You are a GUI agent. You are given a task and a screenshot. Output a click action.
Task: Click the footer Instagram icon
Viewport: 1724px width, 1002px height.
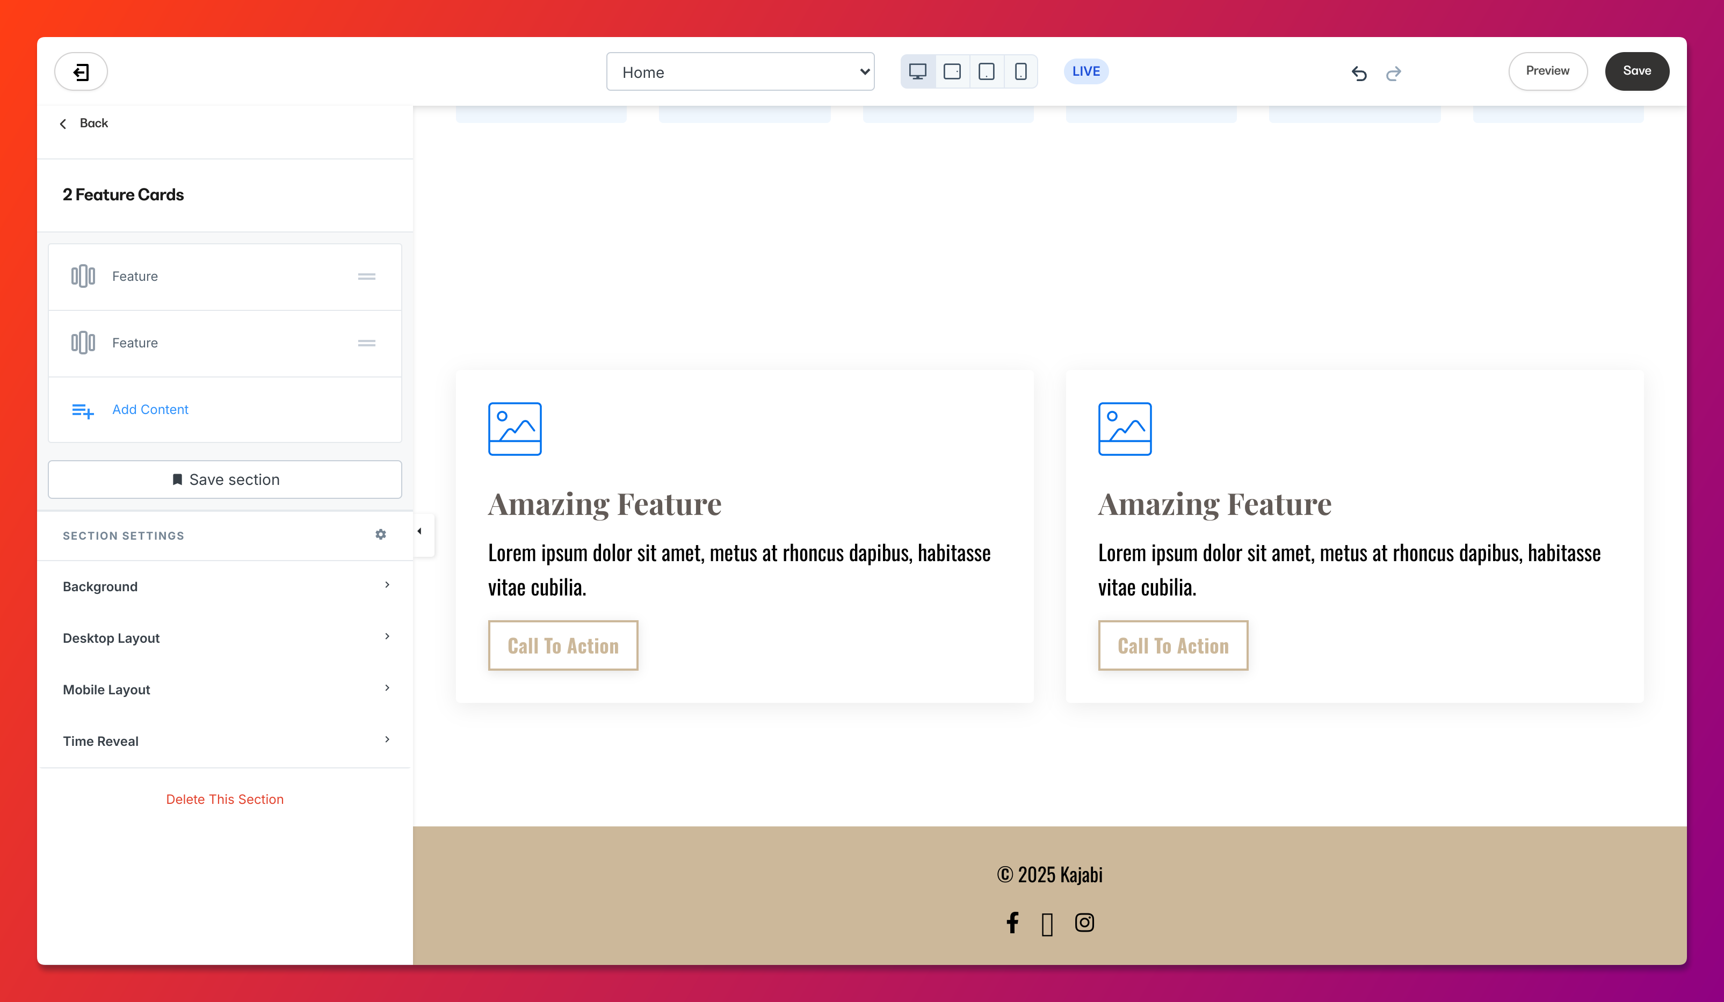click(x=1084, y=923)
